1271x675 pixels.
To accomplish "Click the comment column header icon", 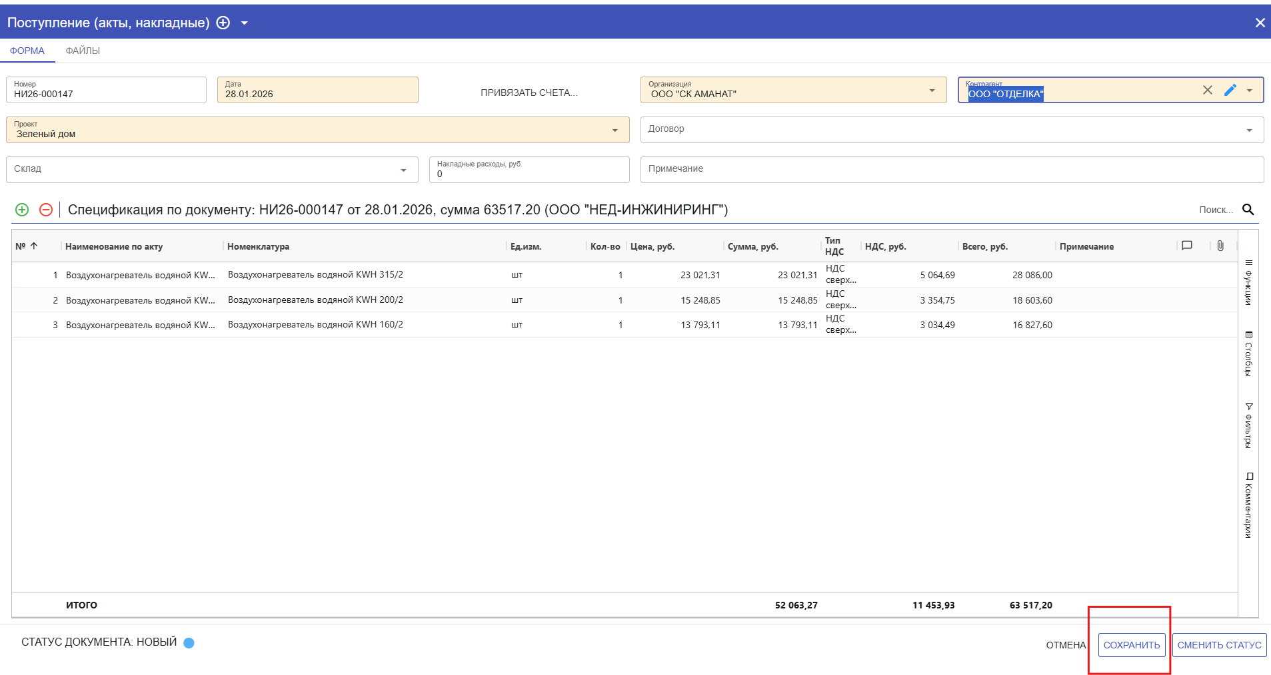I will [x=1187, y=246].
